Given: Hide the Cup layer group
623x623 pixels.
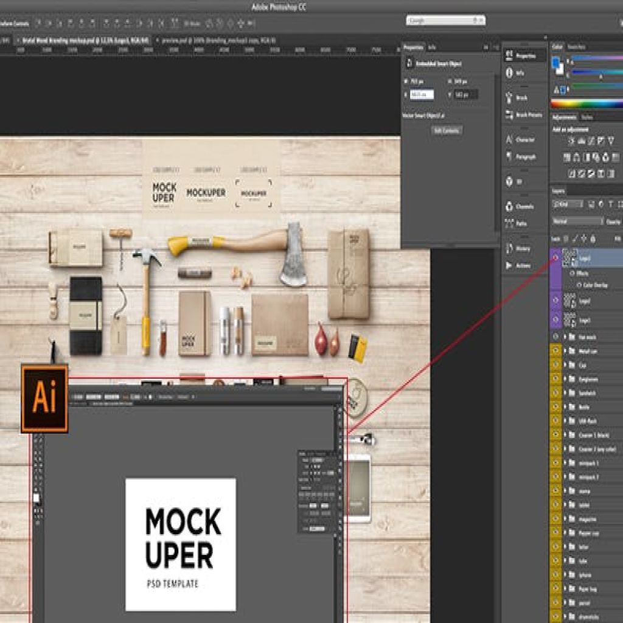Looking at the screenshot, I should coord(555,364).
